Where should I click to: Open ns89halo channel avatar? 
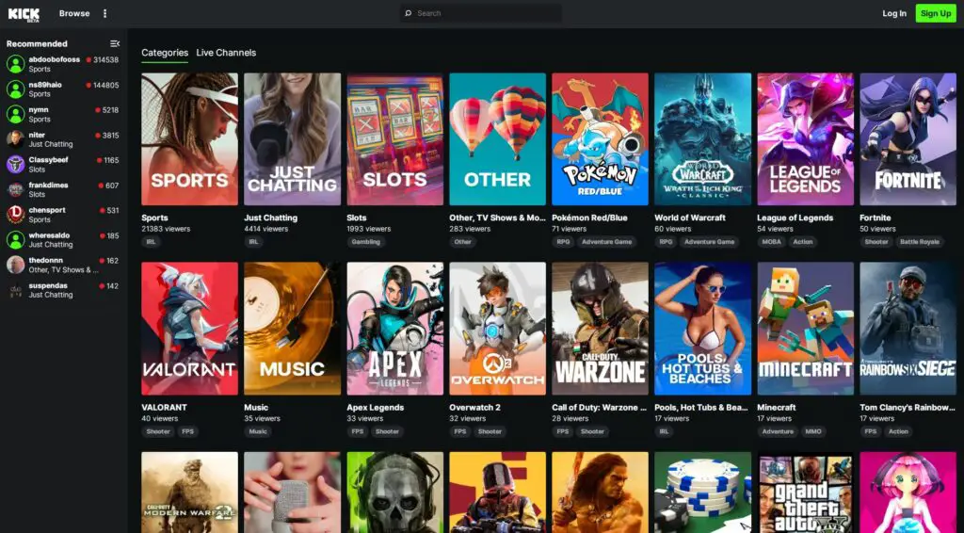[15, 89]
